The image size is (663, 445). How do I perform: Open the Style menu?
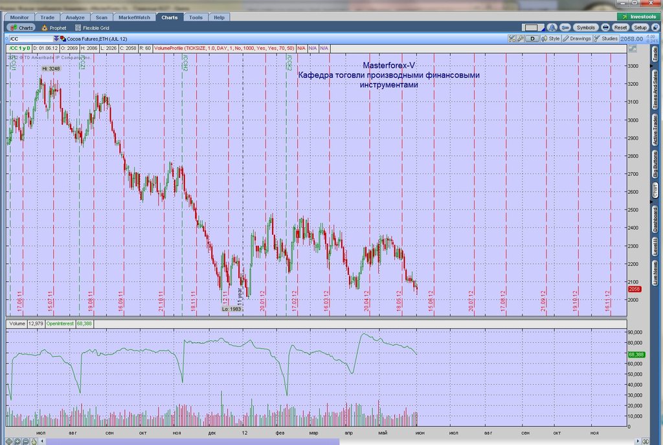(550, 39)
